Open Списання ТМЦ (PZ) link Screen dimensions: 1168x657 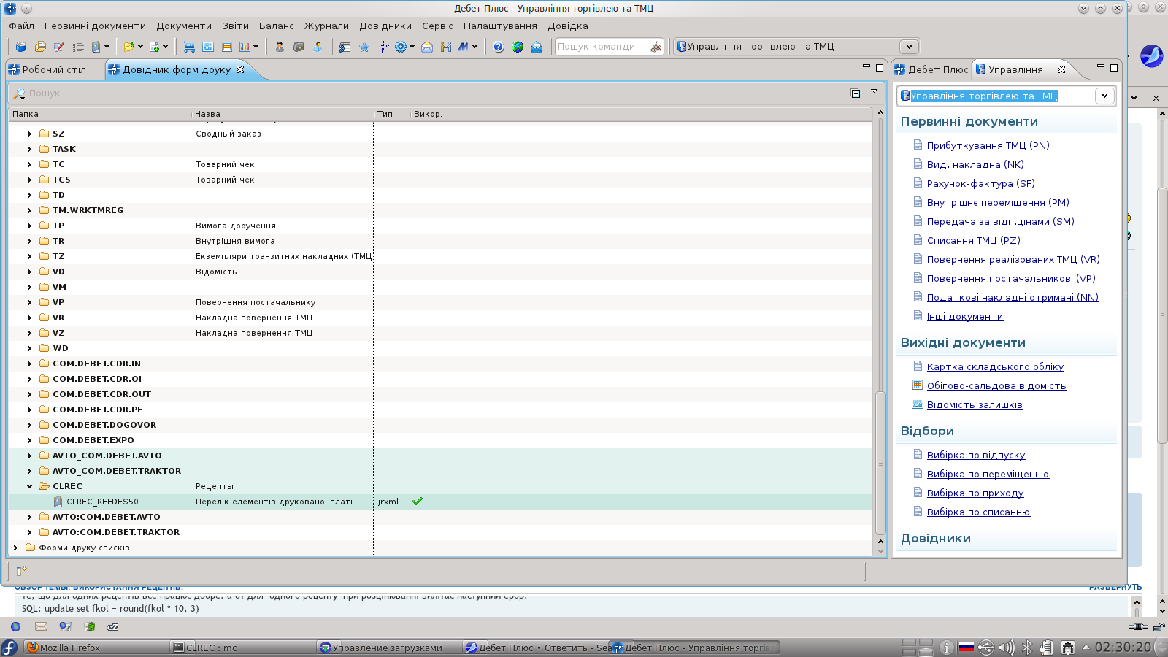coord(974,240)
